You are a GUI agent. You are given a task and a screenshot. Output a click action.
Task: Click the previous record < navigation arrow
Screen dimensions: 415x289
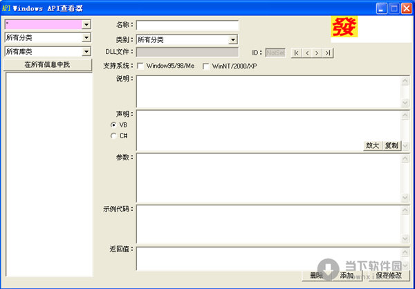click(x=307, y=53)
